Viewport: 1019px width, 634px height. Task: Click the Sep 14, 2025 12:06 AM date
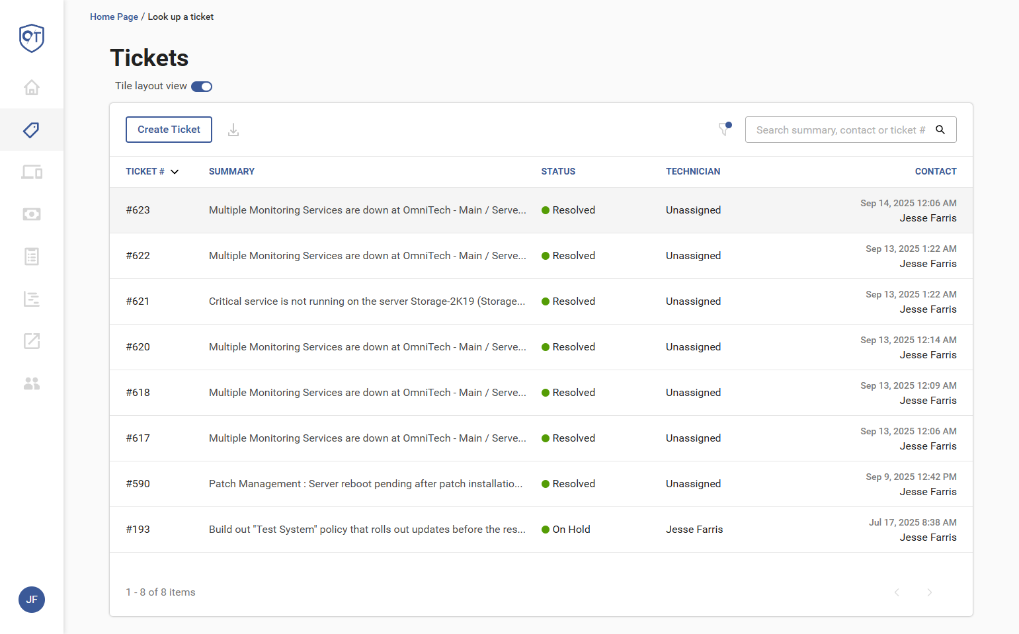pos(909,203)
